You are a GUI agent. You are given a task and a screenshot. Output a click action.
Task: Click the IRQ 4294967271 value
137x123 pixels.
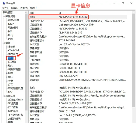(68, 76)
